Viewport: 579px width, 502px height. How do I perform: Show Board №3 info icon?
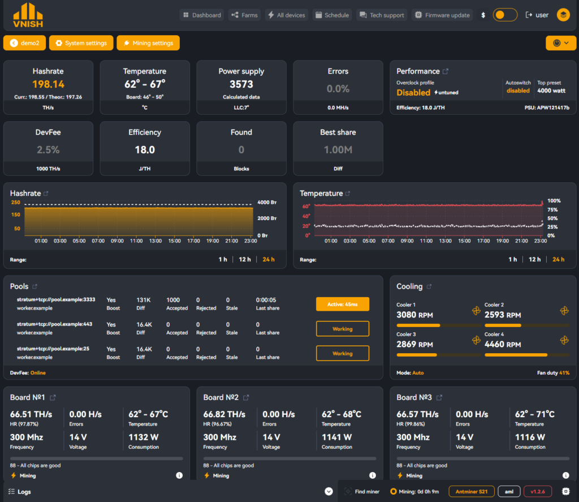[565, 475]
